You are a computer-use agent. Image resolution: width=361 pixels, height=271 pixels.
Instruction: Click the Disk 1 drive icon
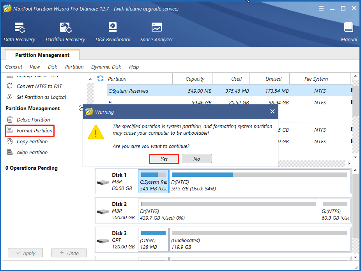click(103, 183)
